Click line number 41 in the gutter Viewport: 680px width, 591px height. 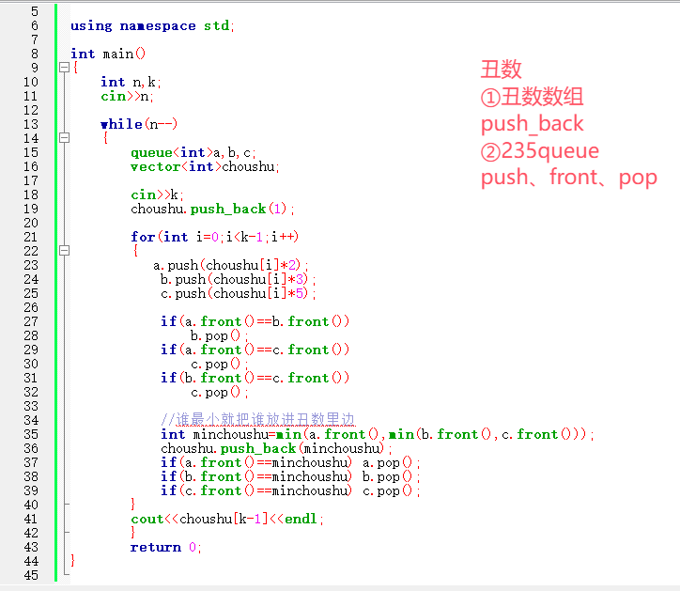point(31,519)
